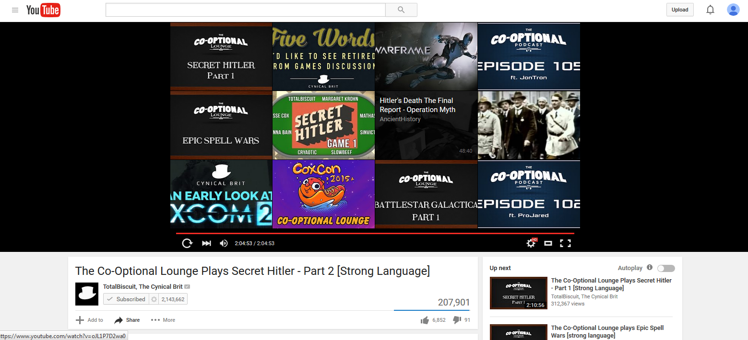748x340 pixels.
Task: Enter full screen mode
Action: coord(566,243)
